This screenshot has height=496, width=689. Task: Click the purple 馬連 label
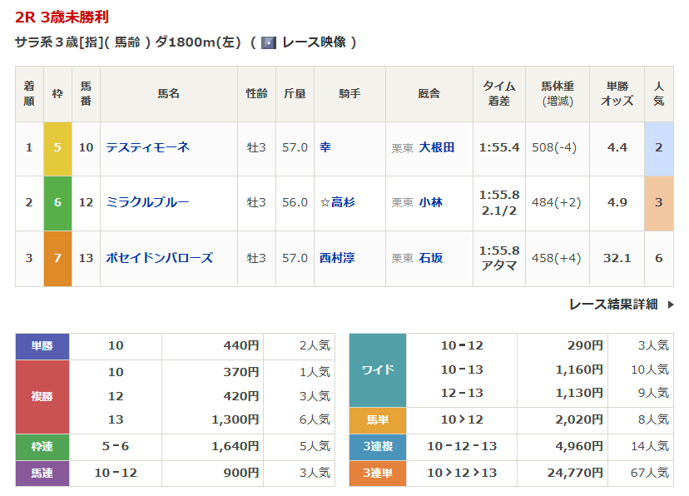point(42,473)
